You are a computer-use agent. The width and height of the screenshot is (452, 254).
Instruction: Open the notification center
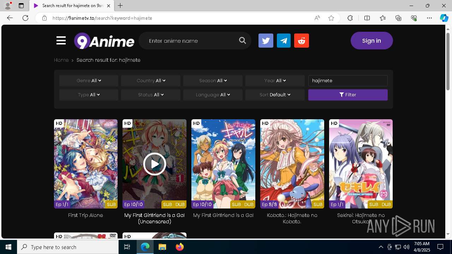tap(440, 247)
